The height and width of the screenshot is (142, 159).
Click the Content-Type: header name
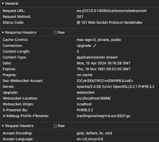pyautogui.click(x=14, y=58)
